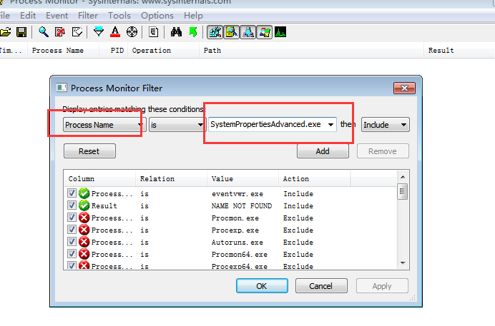Image resolution: width=495 pixels, height=326 pixels.
Task: Click the Relation header in filter list
Action: tap(172, 179)
